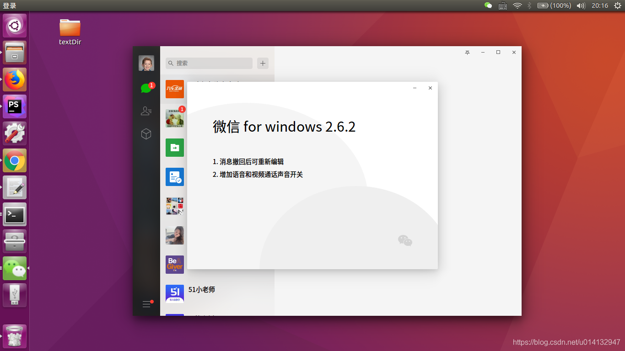Launch Google Chrome from the dock
This screenshot has height=351, width=625.
coord(15,160)
